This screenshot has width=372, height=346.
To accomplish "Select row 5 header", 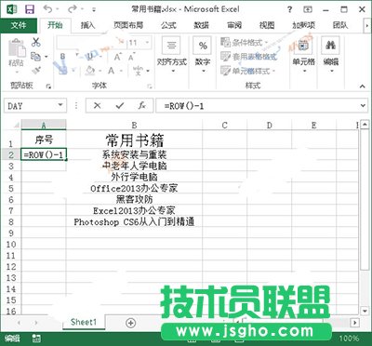I will 11,188.
